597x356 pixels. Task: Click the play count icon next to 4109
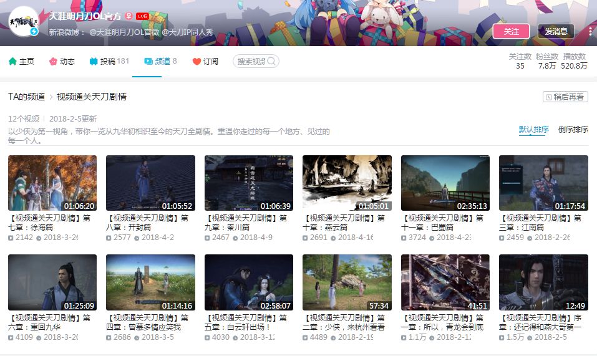[11, 338]
